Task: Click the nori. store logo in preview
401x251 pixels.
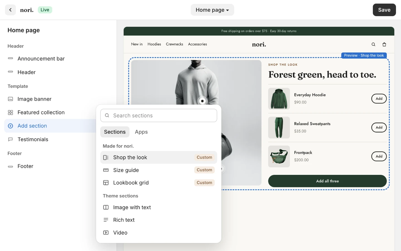Action: (x=259, y=44)
